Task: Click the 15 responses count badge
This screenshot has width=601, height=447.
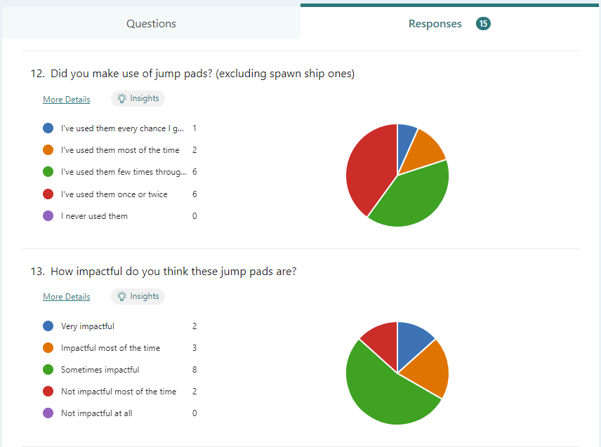Action: (x=483, y=24)
